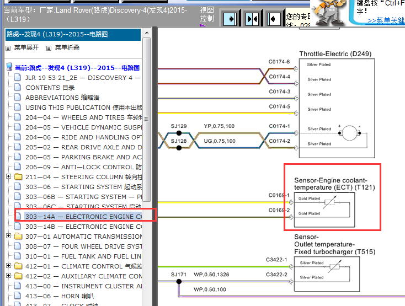Expand the 211—04 STEERING COLUMN node
405x306 pixels.
click(8, 176)
